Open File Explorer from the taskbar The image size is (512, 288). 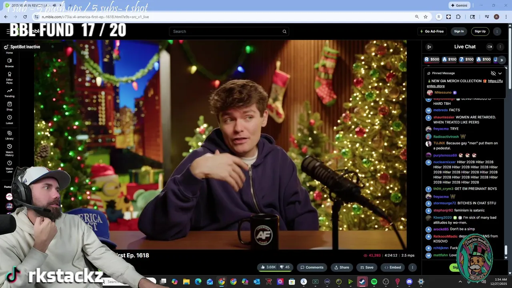pos(186,282)
